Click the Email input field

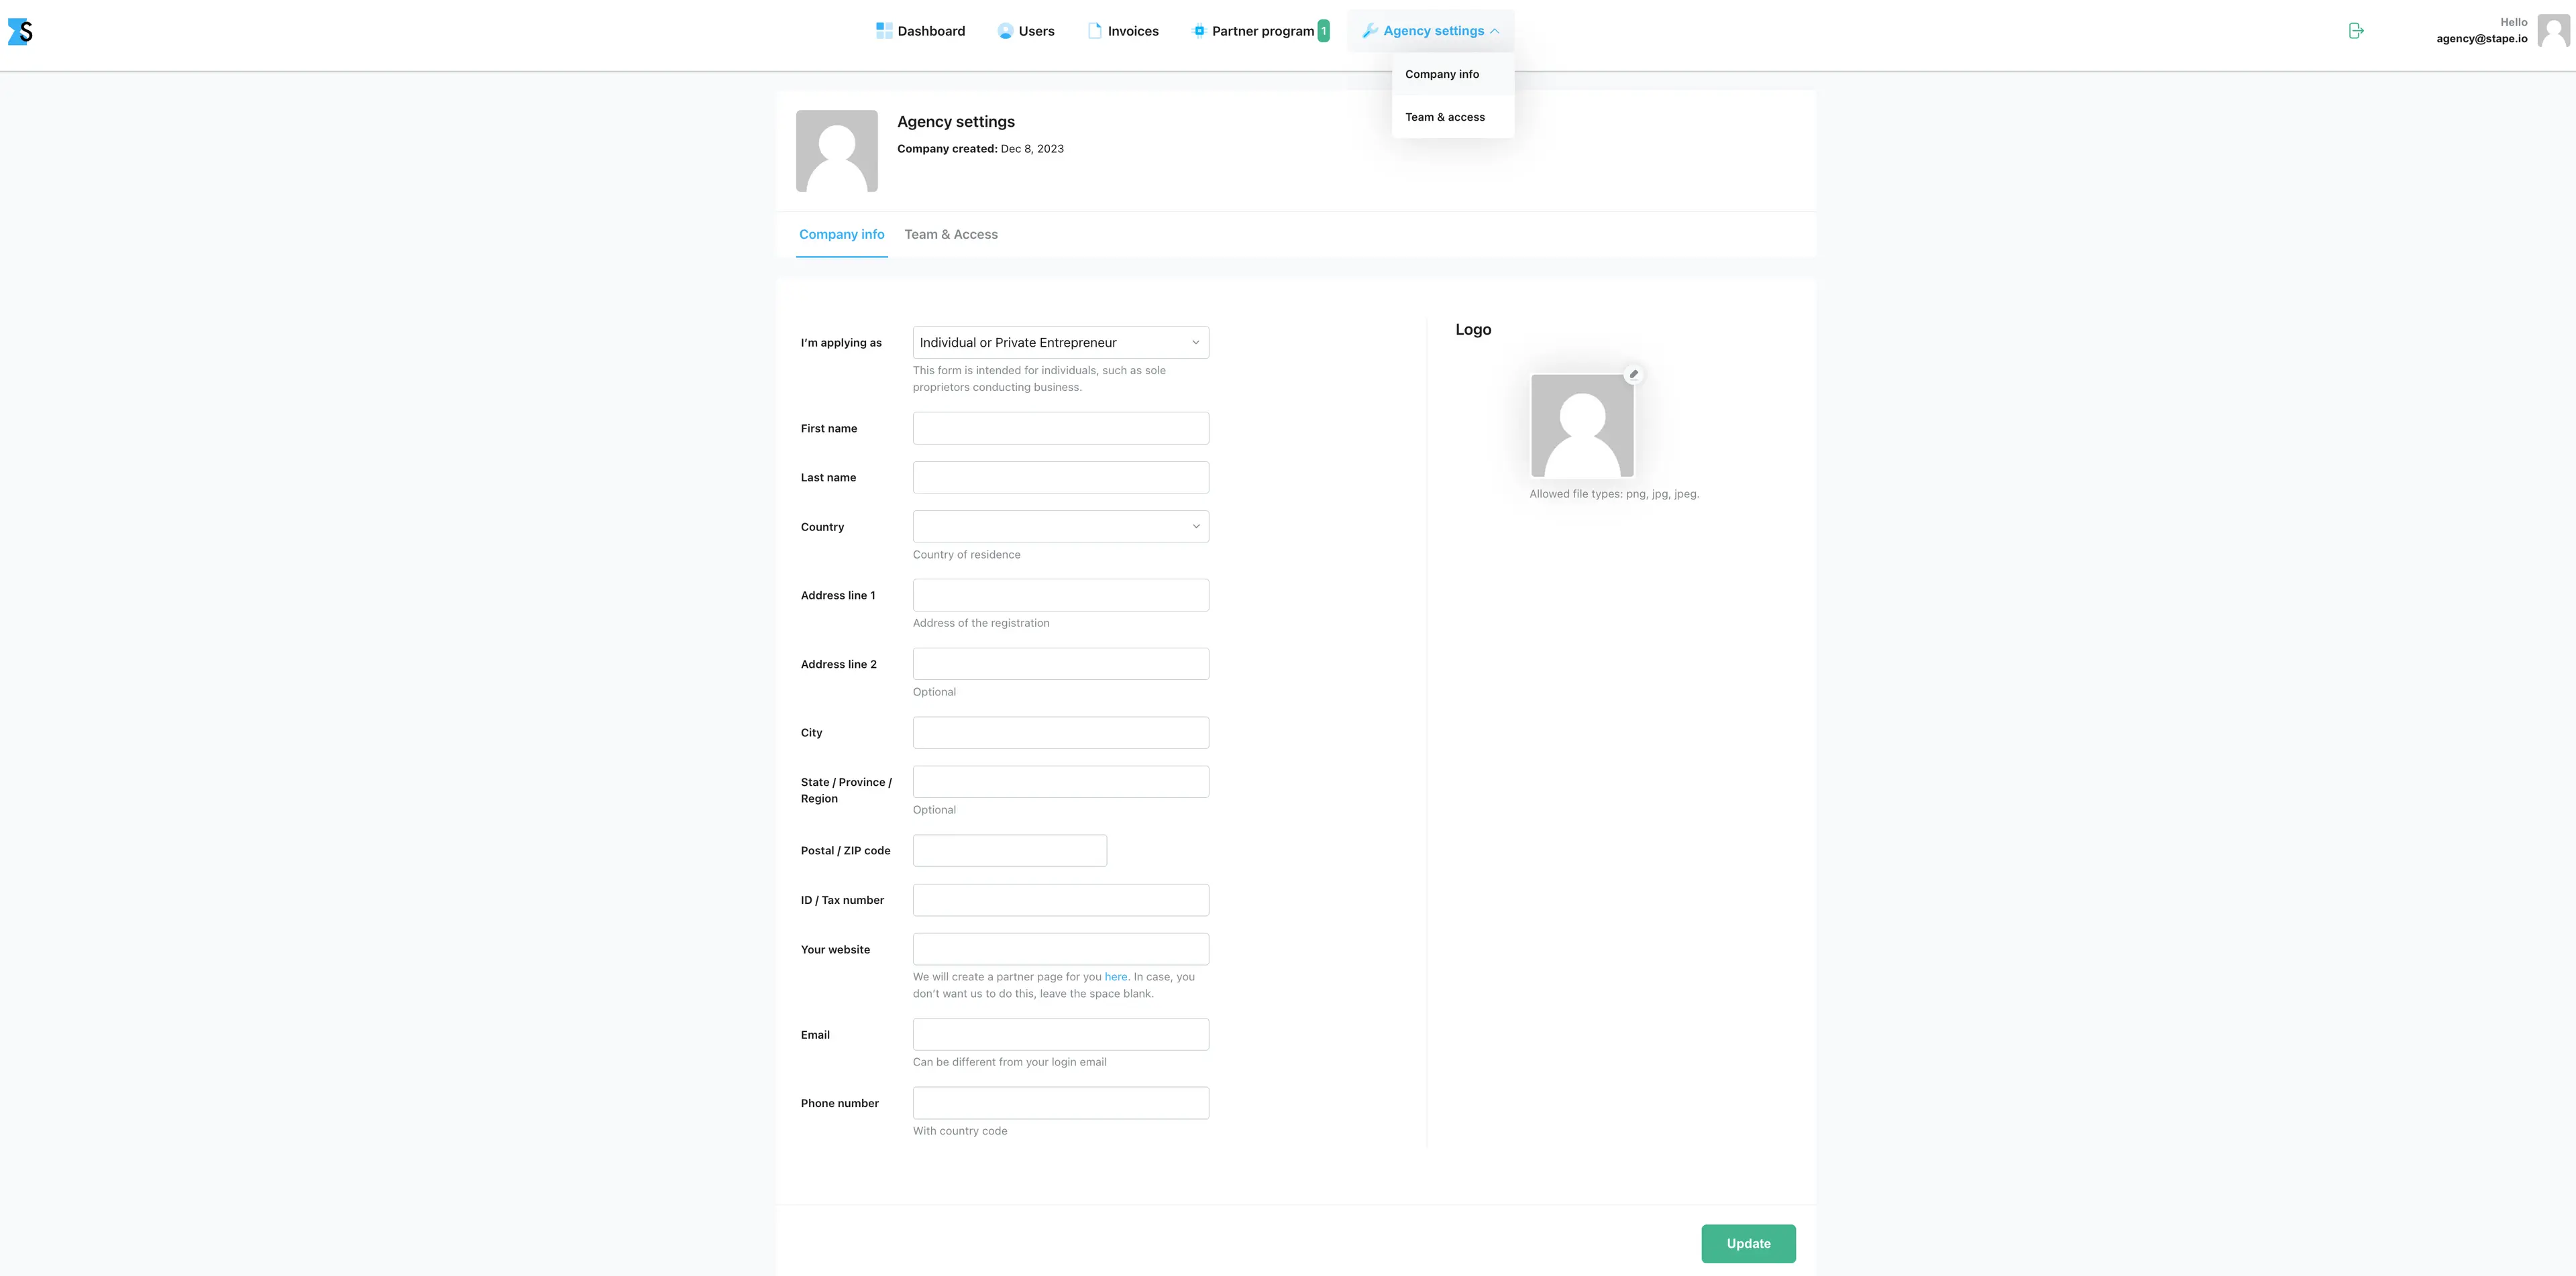coord(1061,1035)
